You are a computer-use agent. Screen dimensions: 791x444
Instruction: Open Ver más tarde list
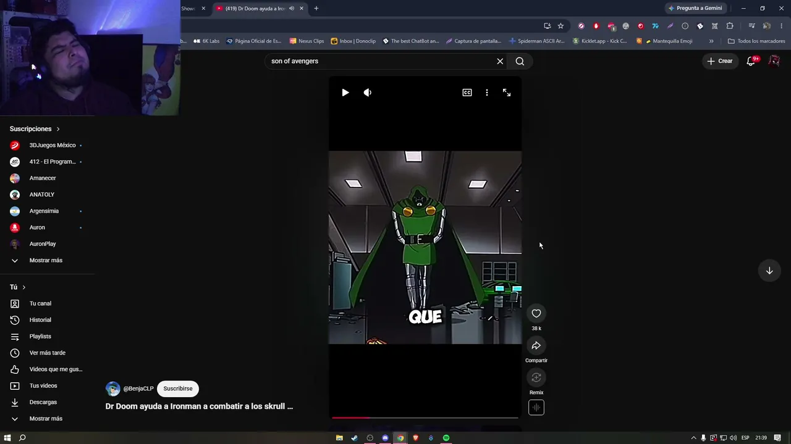click(x=47, y=353)
